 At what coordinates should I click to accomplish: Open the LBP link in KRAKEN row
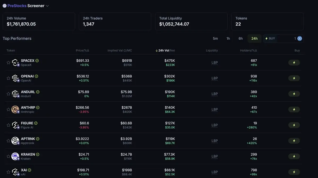[215, 156]
